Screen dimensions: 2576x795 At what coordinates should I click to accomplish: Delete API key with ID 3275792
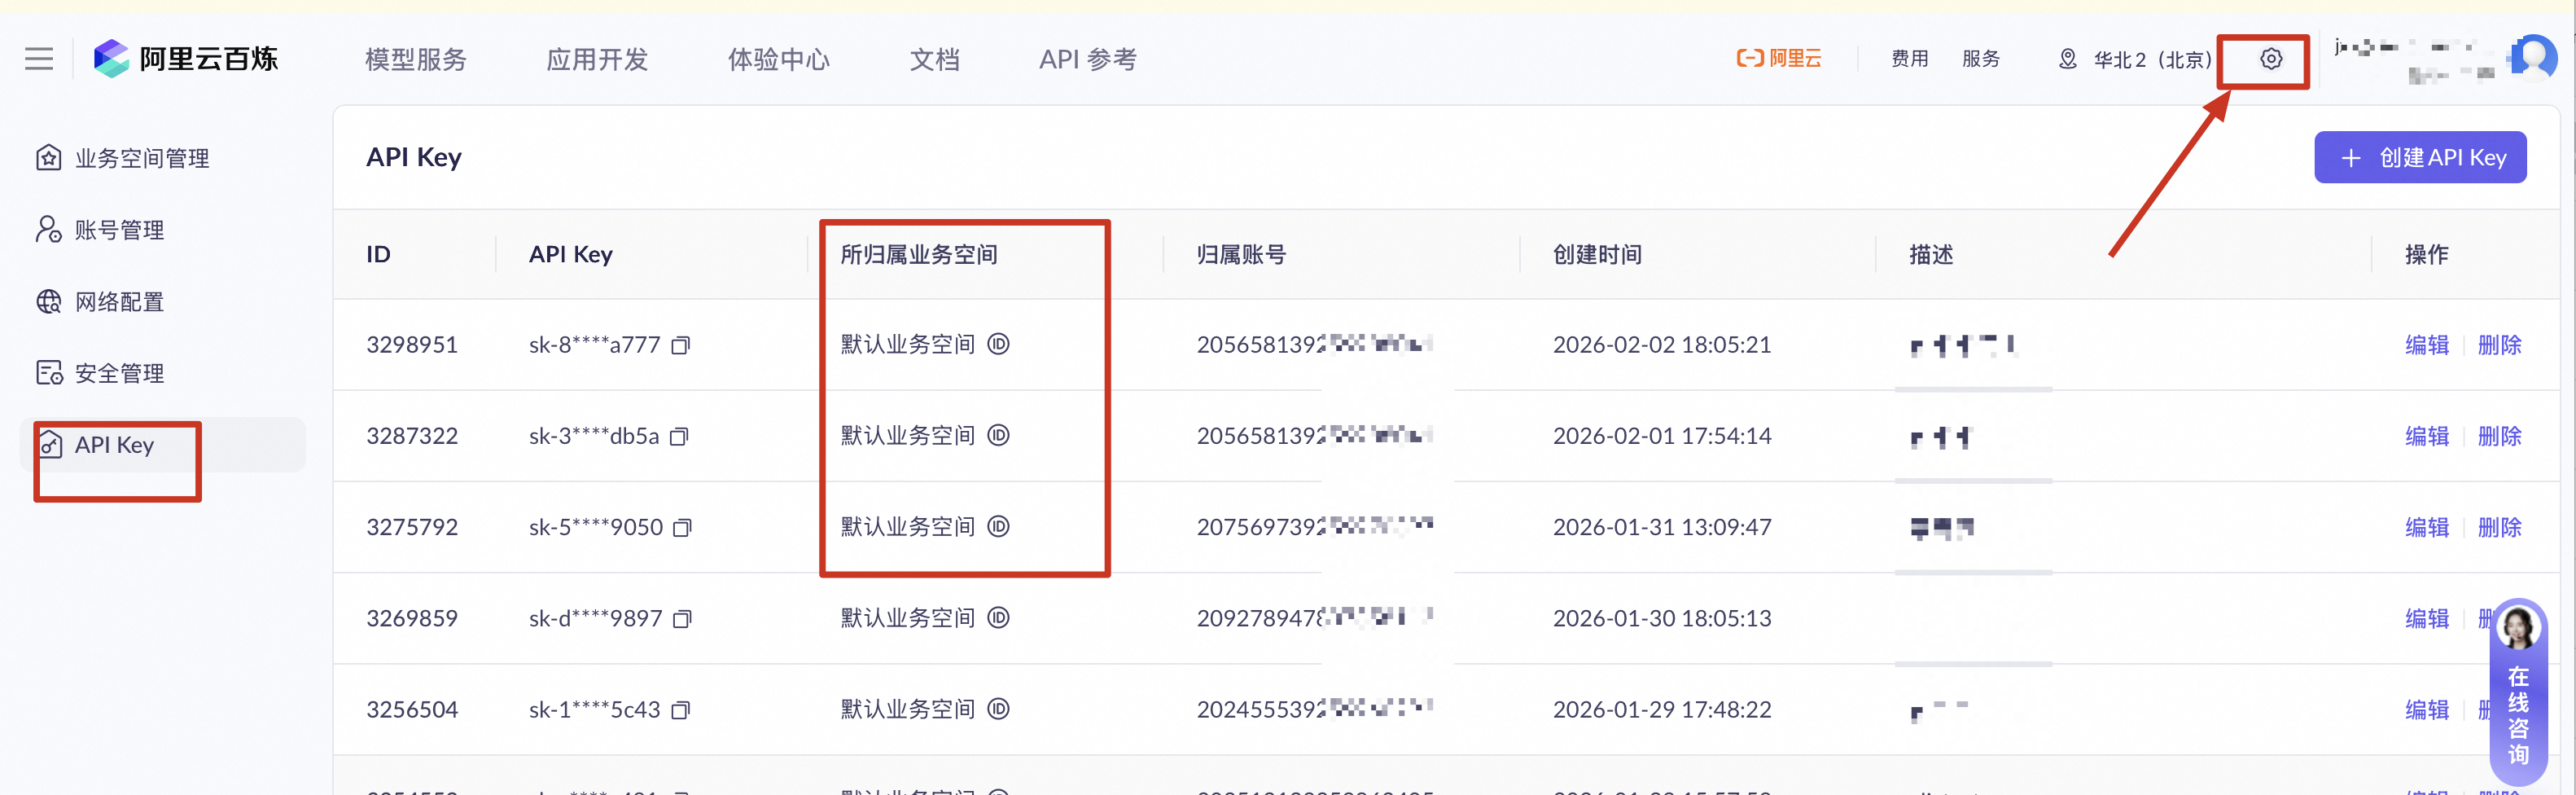pos(2499,527)
